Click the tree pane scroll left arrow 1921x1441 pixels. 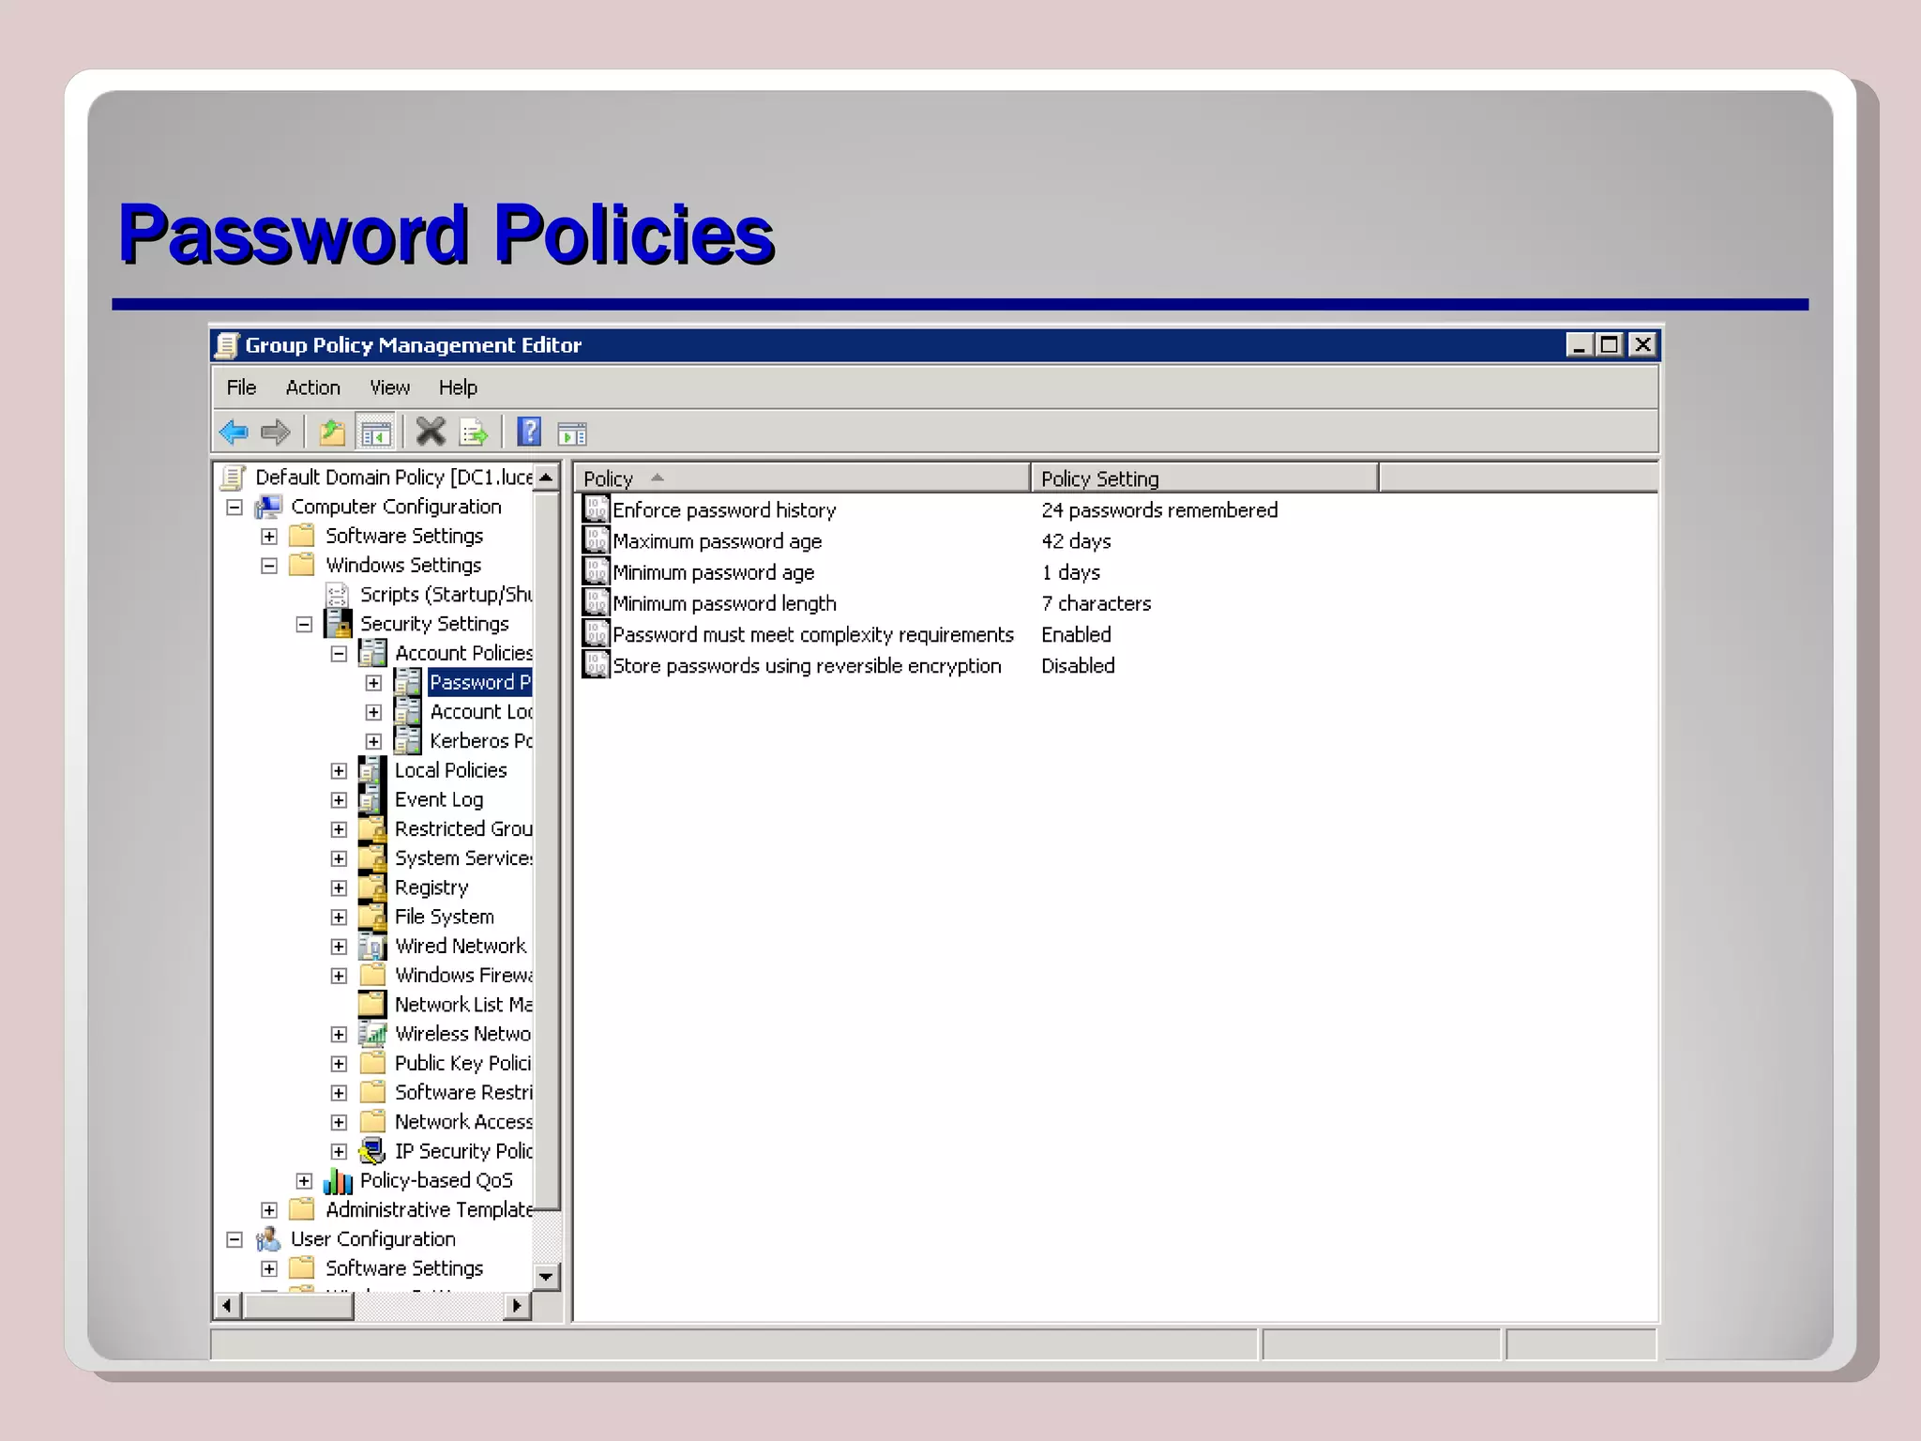click(x=227, y=1305)
